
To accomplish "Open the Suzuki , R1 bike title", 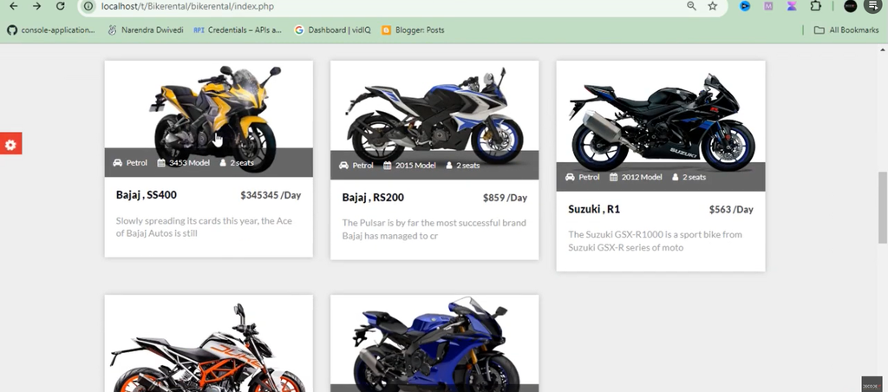I will pyautogui.click(x=594, y=209).
